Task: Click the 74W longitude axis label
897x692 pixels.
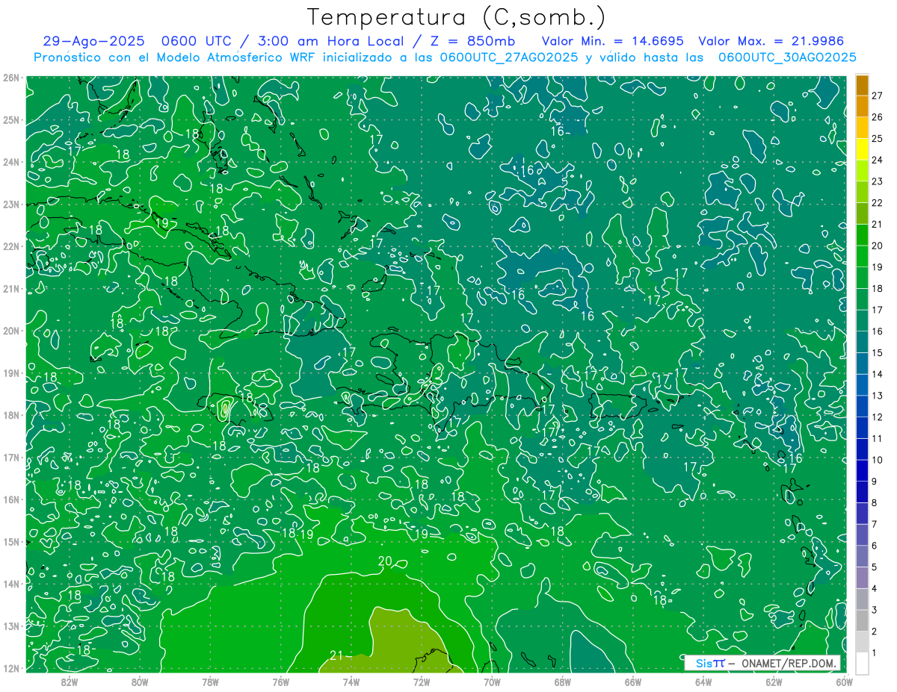Action: click(x=351, y=681)
